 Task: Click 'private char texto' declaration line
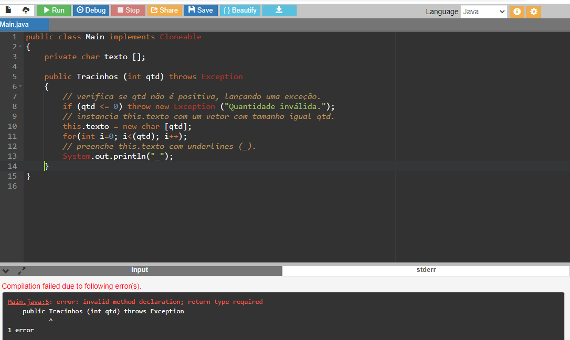click(95, 57)
